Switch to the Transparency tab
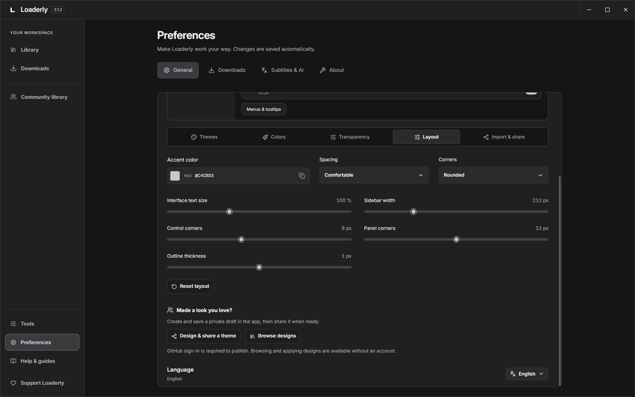Image resolution: width=635 pixels, height=397 pixels. pos(350,137)
